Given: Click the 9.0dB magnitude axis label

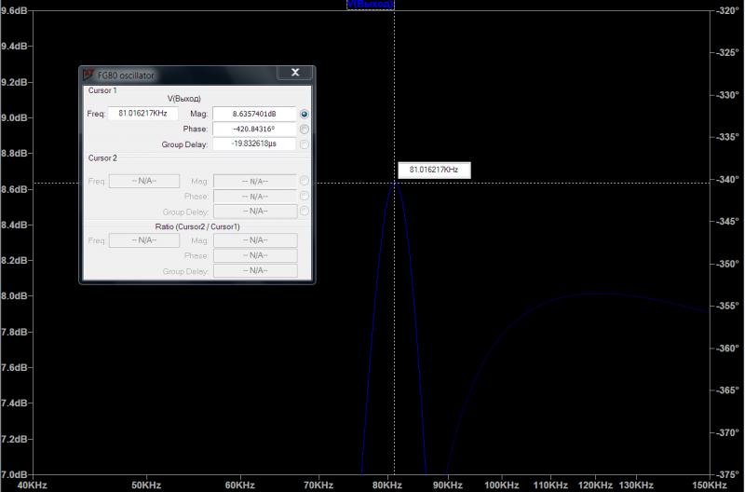Looking at the screenshot, I should click(x=14, y=118).
